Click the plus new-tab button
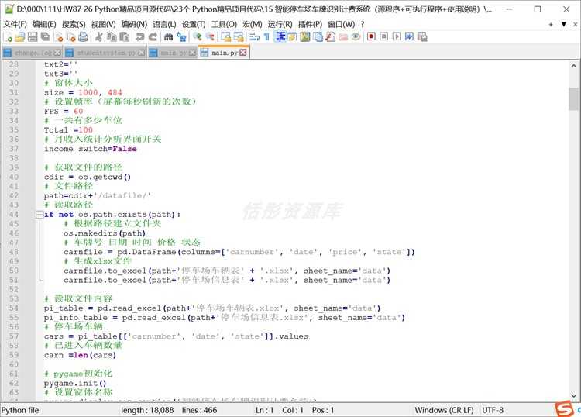 tap(551, 25)
